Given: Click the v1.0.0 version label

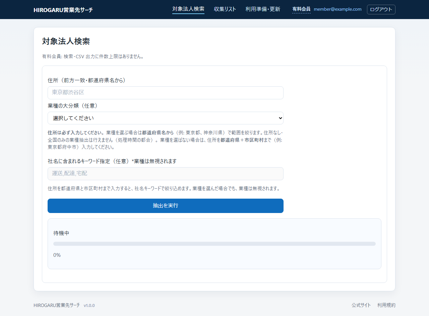Looking at the screenshot, I should tap(89, 305).
